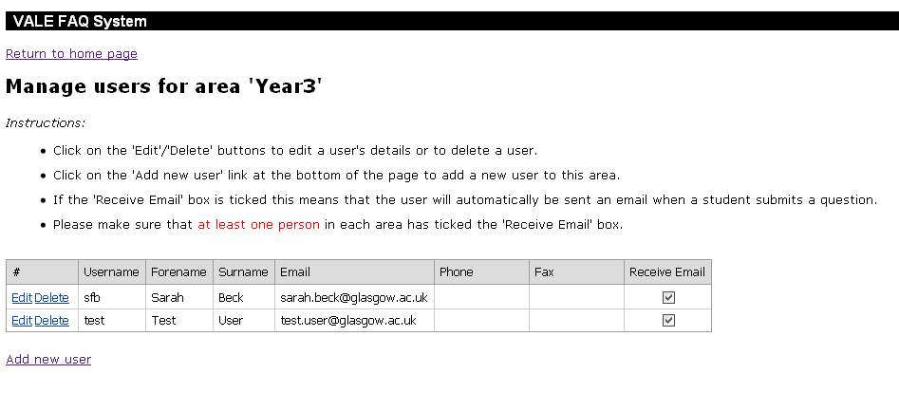Image resolution: width=899 pixels, height=411 pixels.
Task: Click the Email column header
Action: click(295, 272)
